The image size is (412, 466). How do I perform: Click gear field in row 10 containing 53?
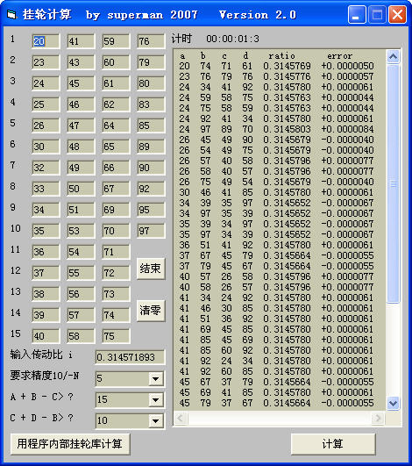tap(81, 231)
